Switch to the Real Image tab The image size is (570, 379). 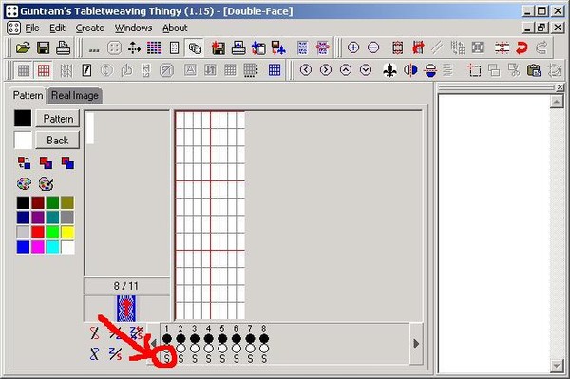[75, 96]
